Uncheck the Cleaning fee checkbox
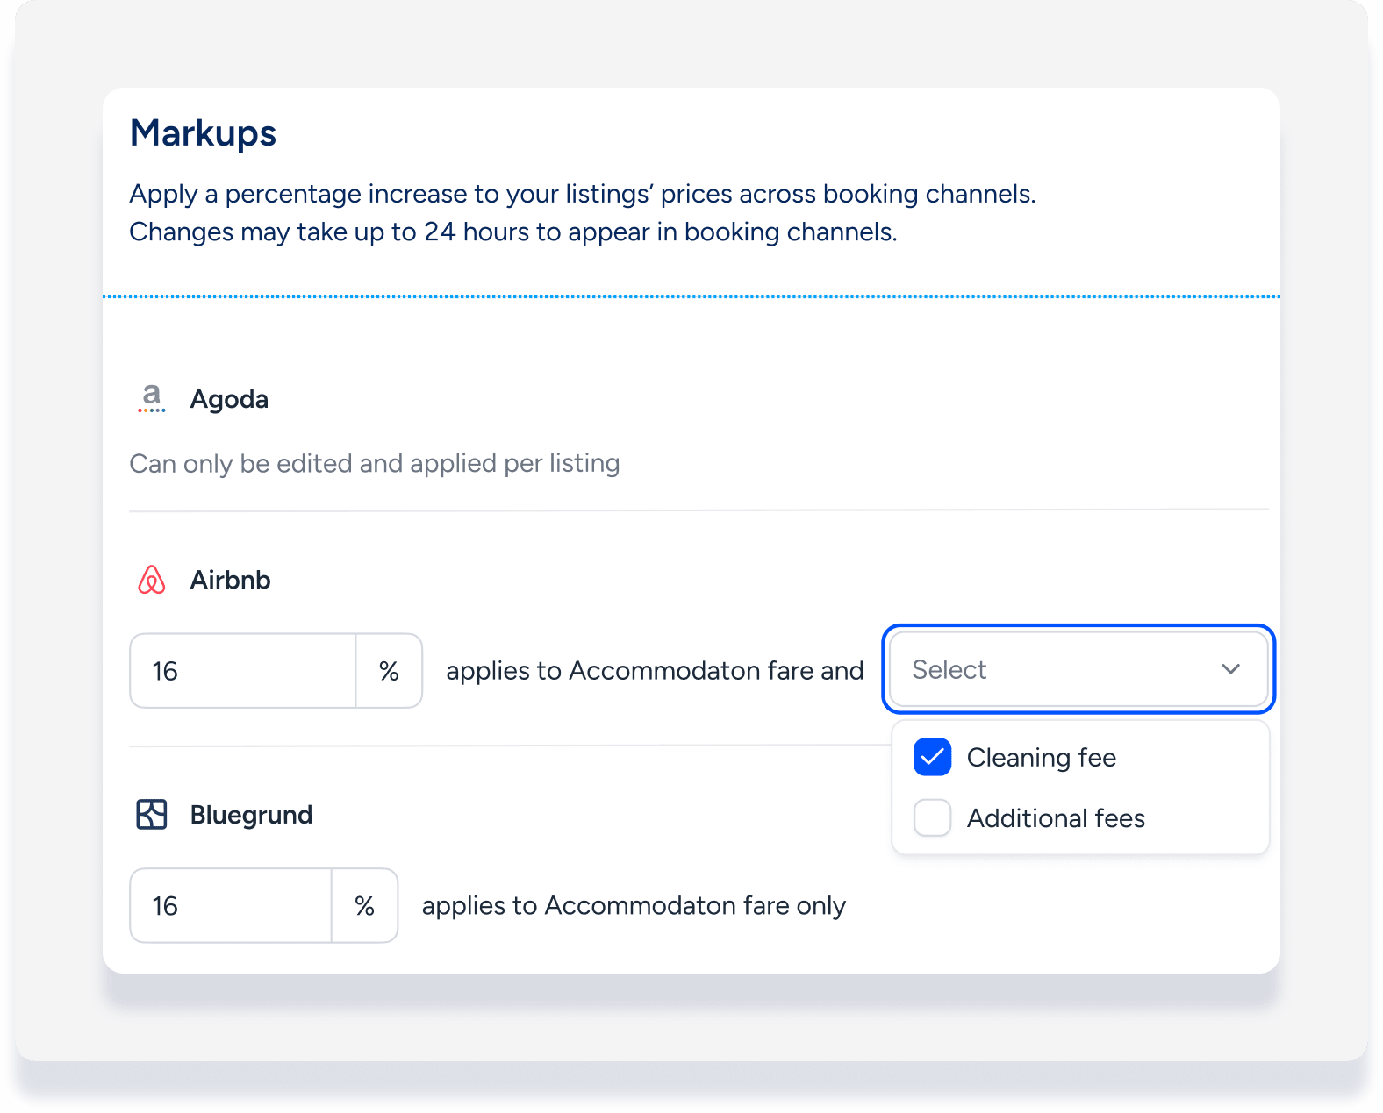1383x1113 pixels. 932,758
